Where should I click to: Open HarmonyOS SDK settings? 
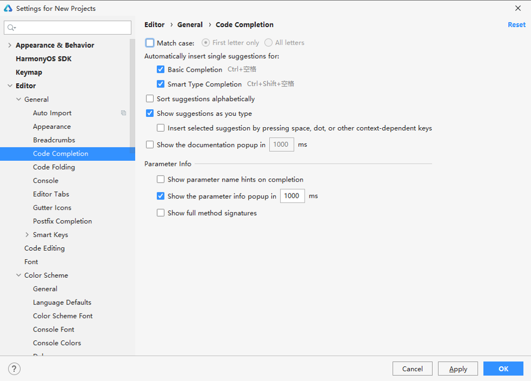coord(43,59)
